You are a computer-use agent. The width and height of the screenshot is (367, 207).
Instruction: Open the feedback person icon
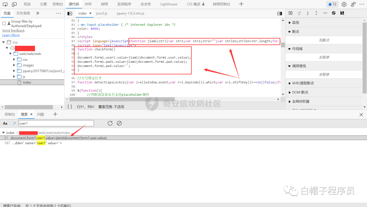353,4
